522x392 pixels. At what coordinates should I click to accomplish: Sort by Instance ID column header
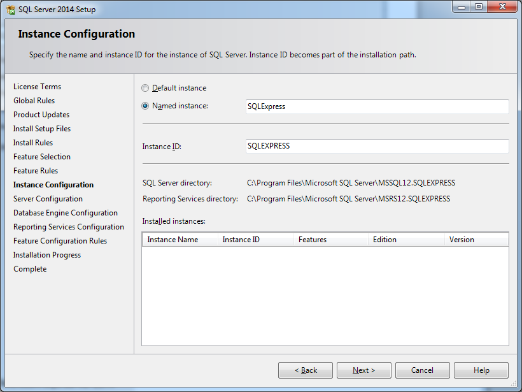(x=256, y=240)
